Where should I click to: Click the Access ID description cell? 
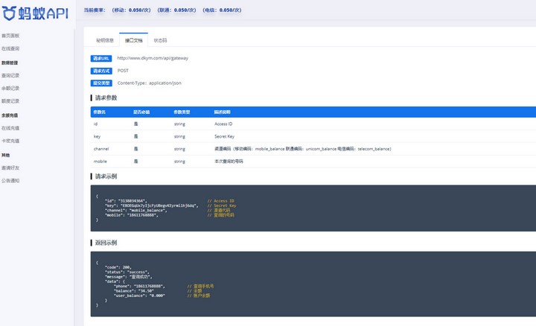pos(223,124)
